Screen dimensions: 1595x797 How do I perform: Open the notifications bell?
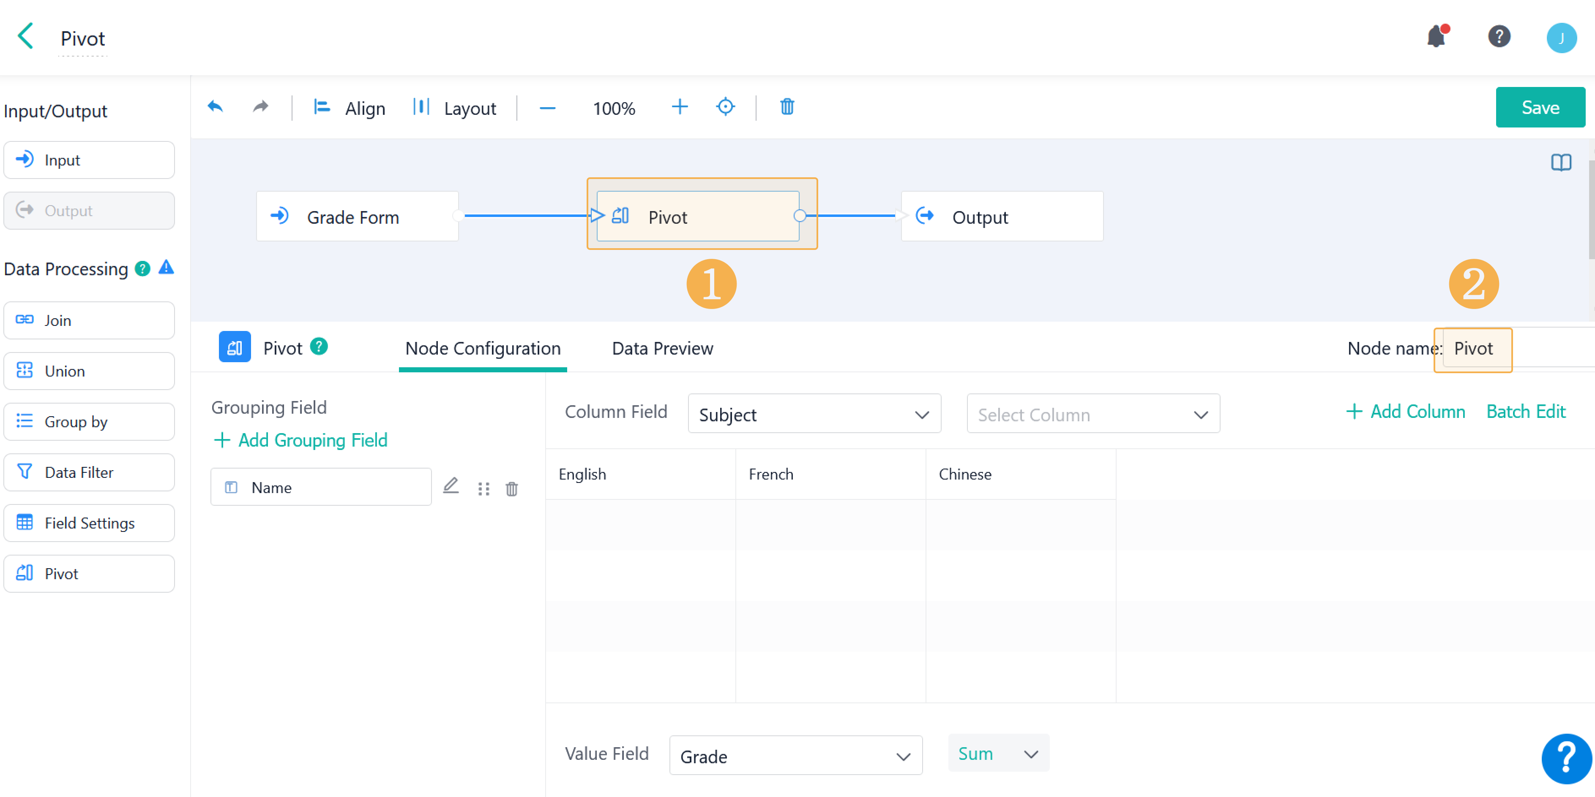(x=1436, y=37)
